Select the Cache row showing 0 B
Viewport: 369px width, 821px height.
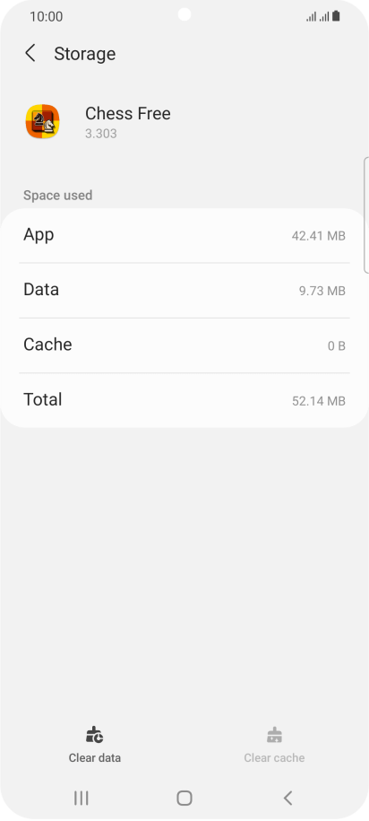tap(184, 345)
